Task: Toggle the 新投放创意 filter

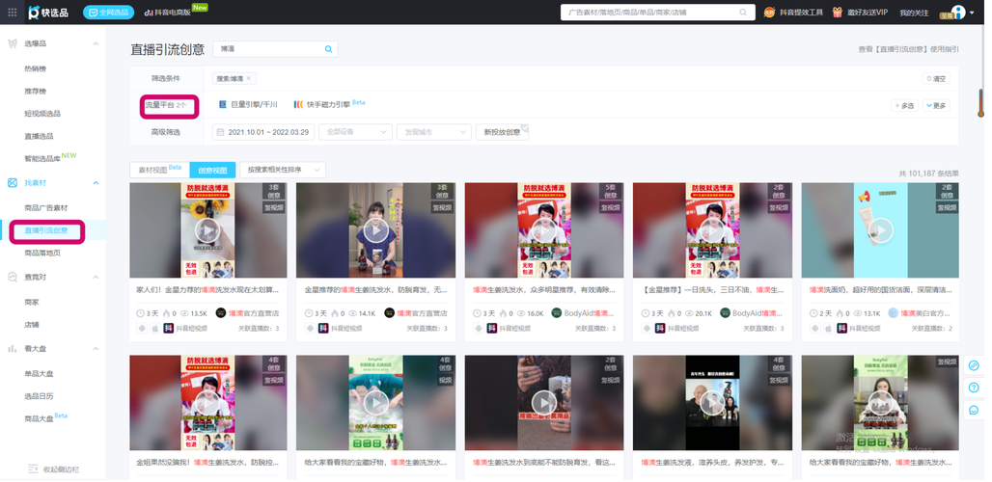Action: tap(503, 132)
